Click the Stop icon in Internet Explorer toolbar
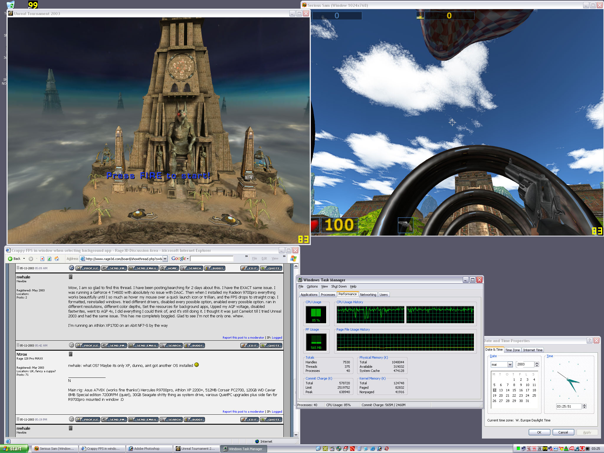The height and width of the screenshot is (453, 604). 42,259
